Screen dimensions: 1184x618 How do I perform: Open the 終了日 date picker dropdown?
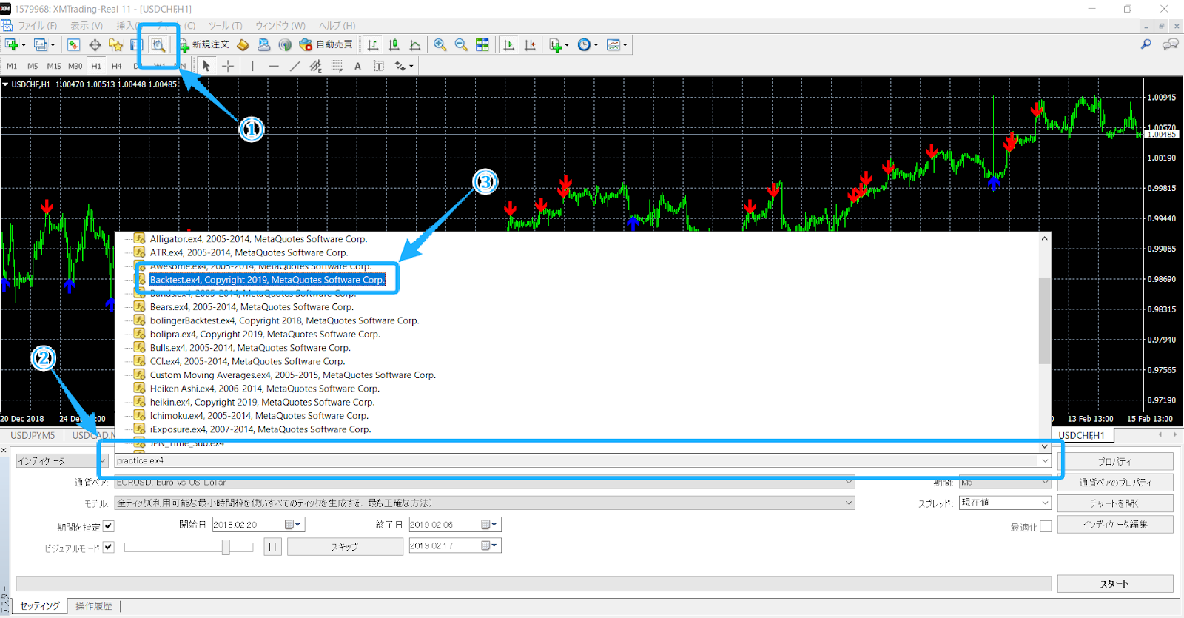490,524
